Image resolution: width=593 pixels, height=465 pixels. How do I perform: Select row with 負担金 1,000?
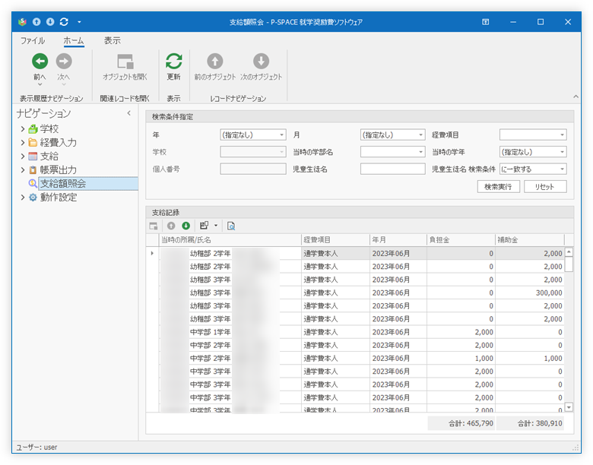(x=355, y=359)
